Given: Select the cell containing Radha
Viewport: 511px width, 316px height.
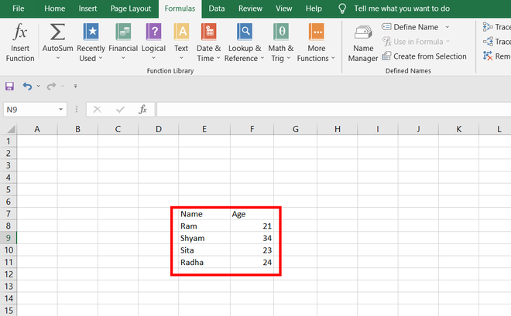Looking at the screenshot, I should (204, 262).
